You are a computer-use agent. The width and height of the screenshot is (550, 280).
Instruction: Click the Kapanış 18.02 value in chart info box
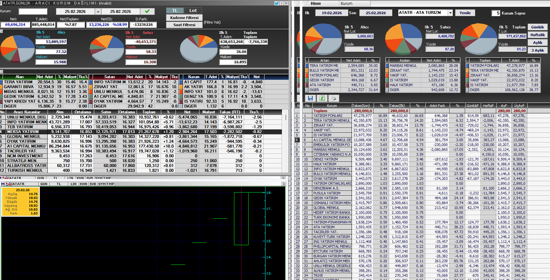point(33,205)
